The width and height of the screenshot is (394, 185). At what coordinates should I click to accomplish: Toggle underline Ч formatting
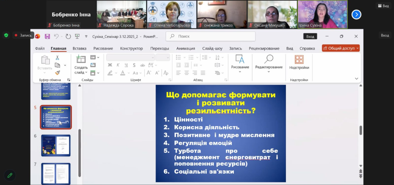[x=126, y=65]
